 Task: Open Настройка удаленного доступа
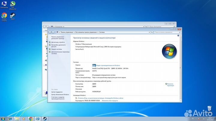point(58,46)
